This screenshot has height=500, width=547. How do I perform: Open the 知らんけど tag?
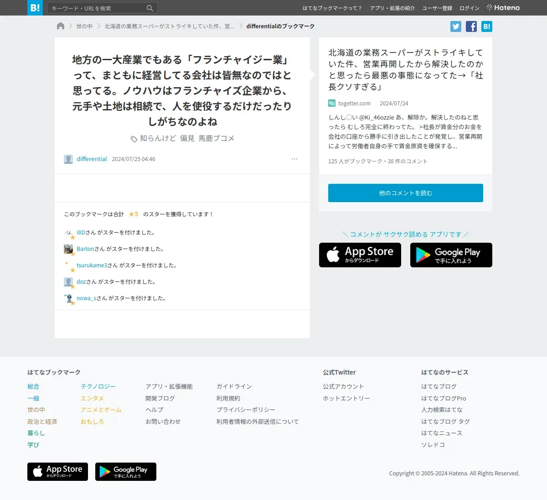[158, 138]
